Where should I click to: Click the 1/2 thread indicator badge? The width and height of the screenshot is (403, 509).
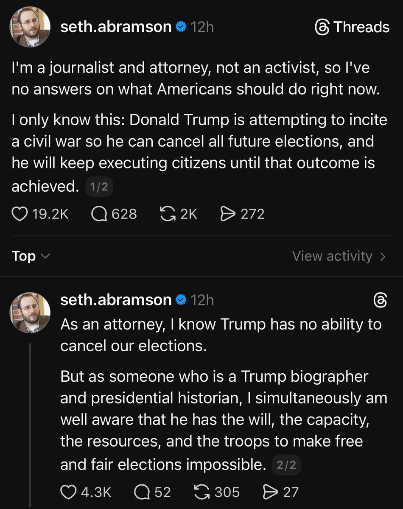(99, 187)
